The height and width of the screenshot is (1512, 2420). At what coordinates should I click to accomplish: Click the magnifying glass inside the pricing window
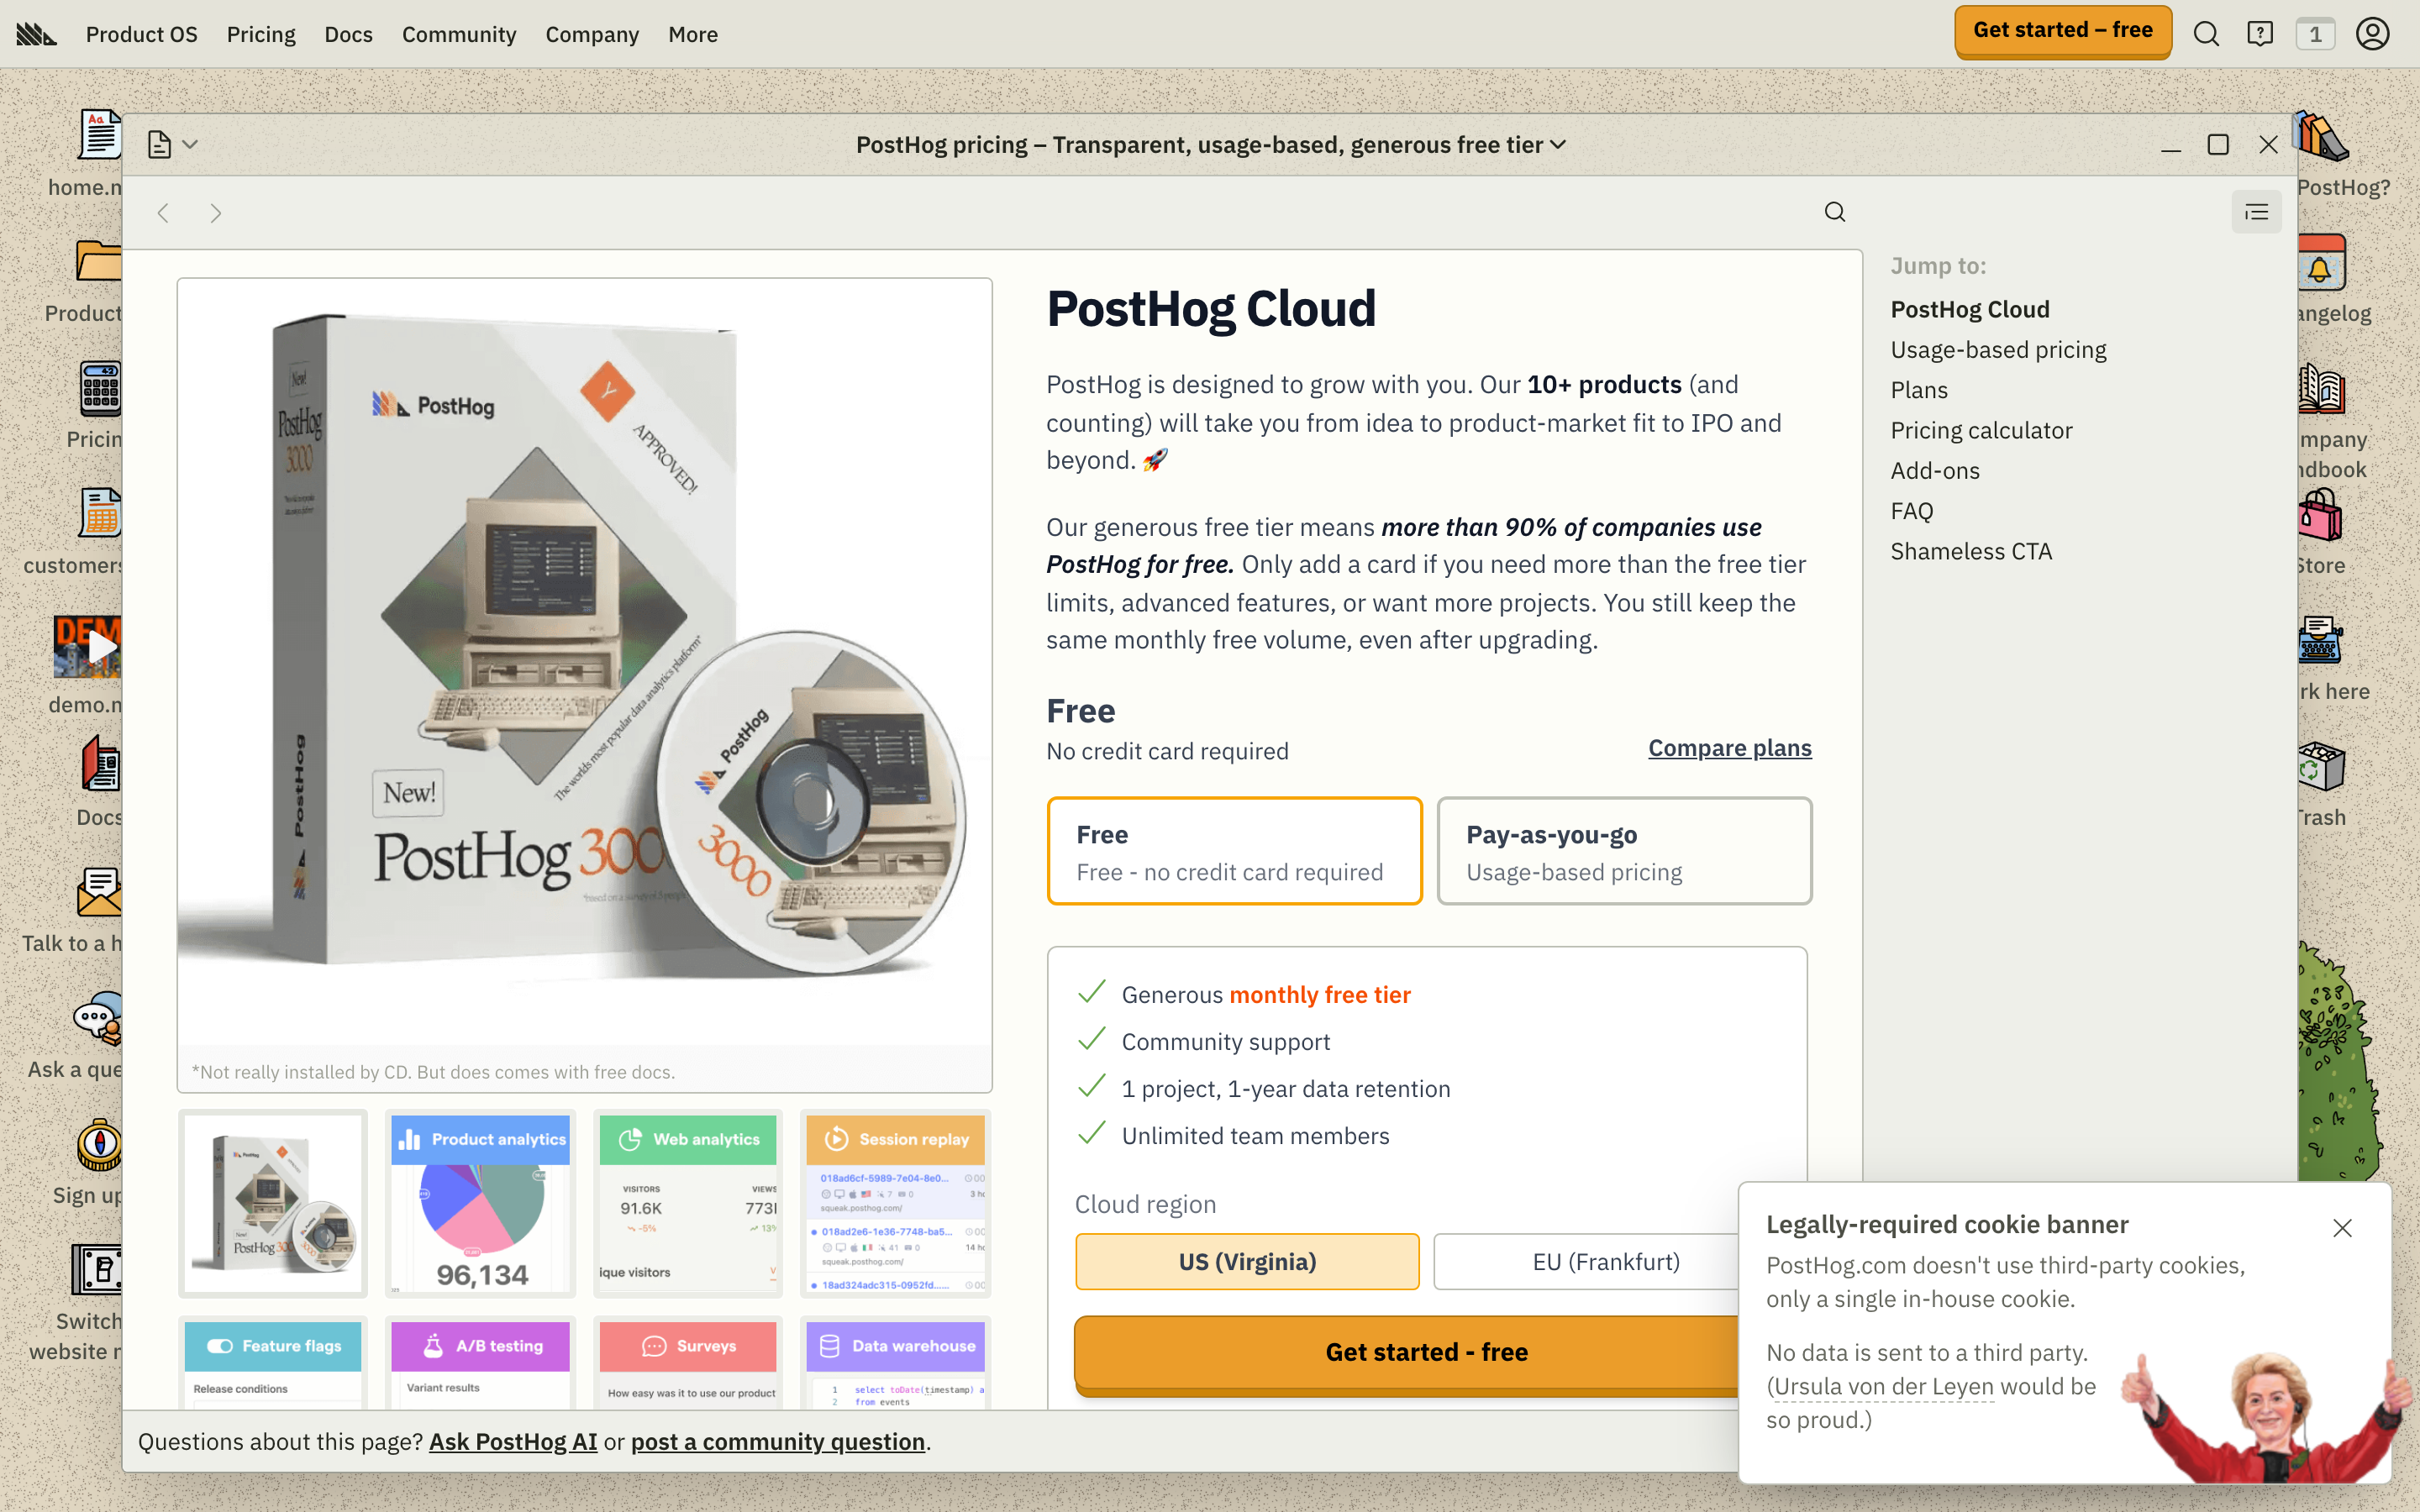pos(1834,212)
